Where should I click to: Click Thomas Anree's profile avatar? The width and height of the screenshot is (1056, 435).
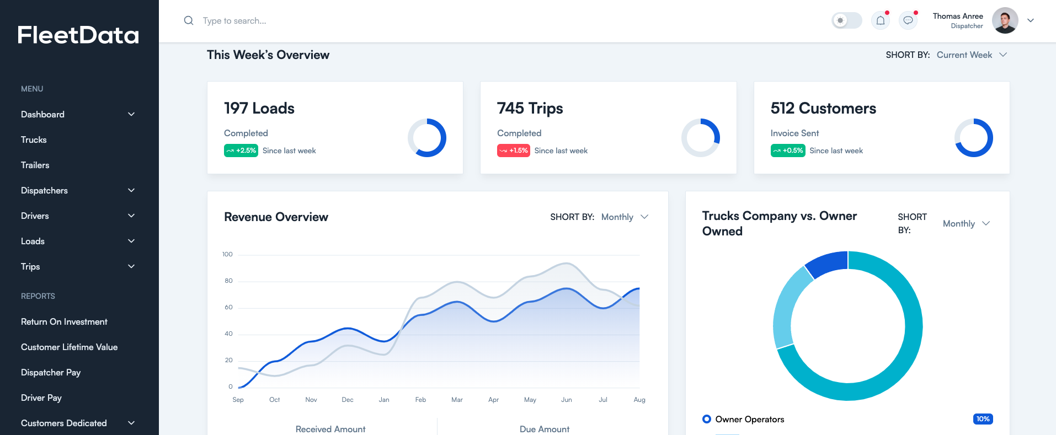click(1005, 21)
